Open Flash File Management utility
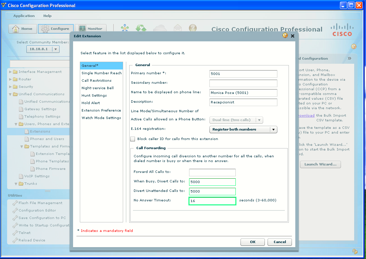This screenshot has height=259, width=366. [x=40, y=203]
